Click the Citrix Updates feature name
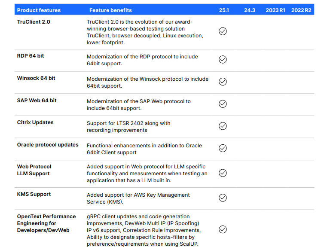Viewport: 330px width, 247px height. coord(35,122)
